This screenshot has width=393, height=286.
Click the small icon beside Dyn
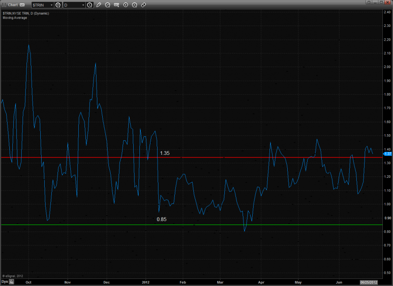coord(12,281)
